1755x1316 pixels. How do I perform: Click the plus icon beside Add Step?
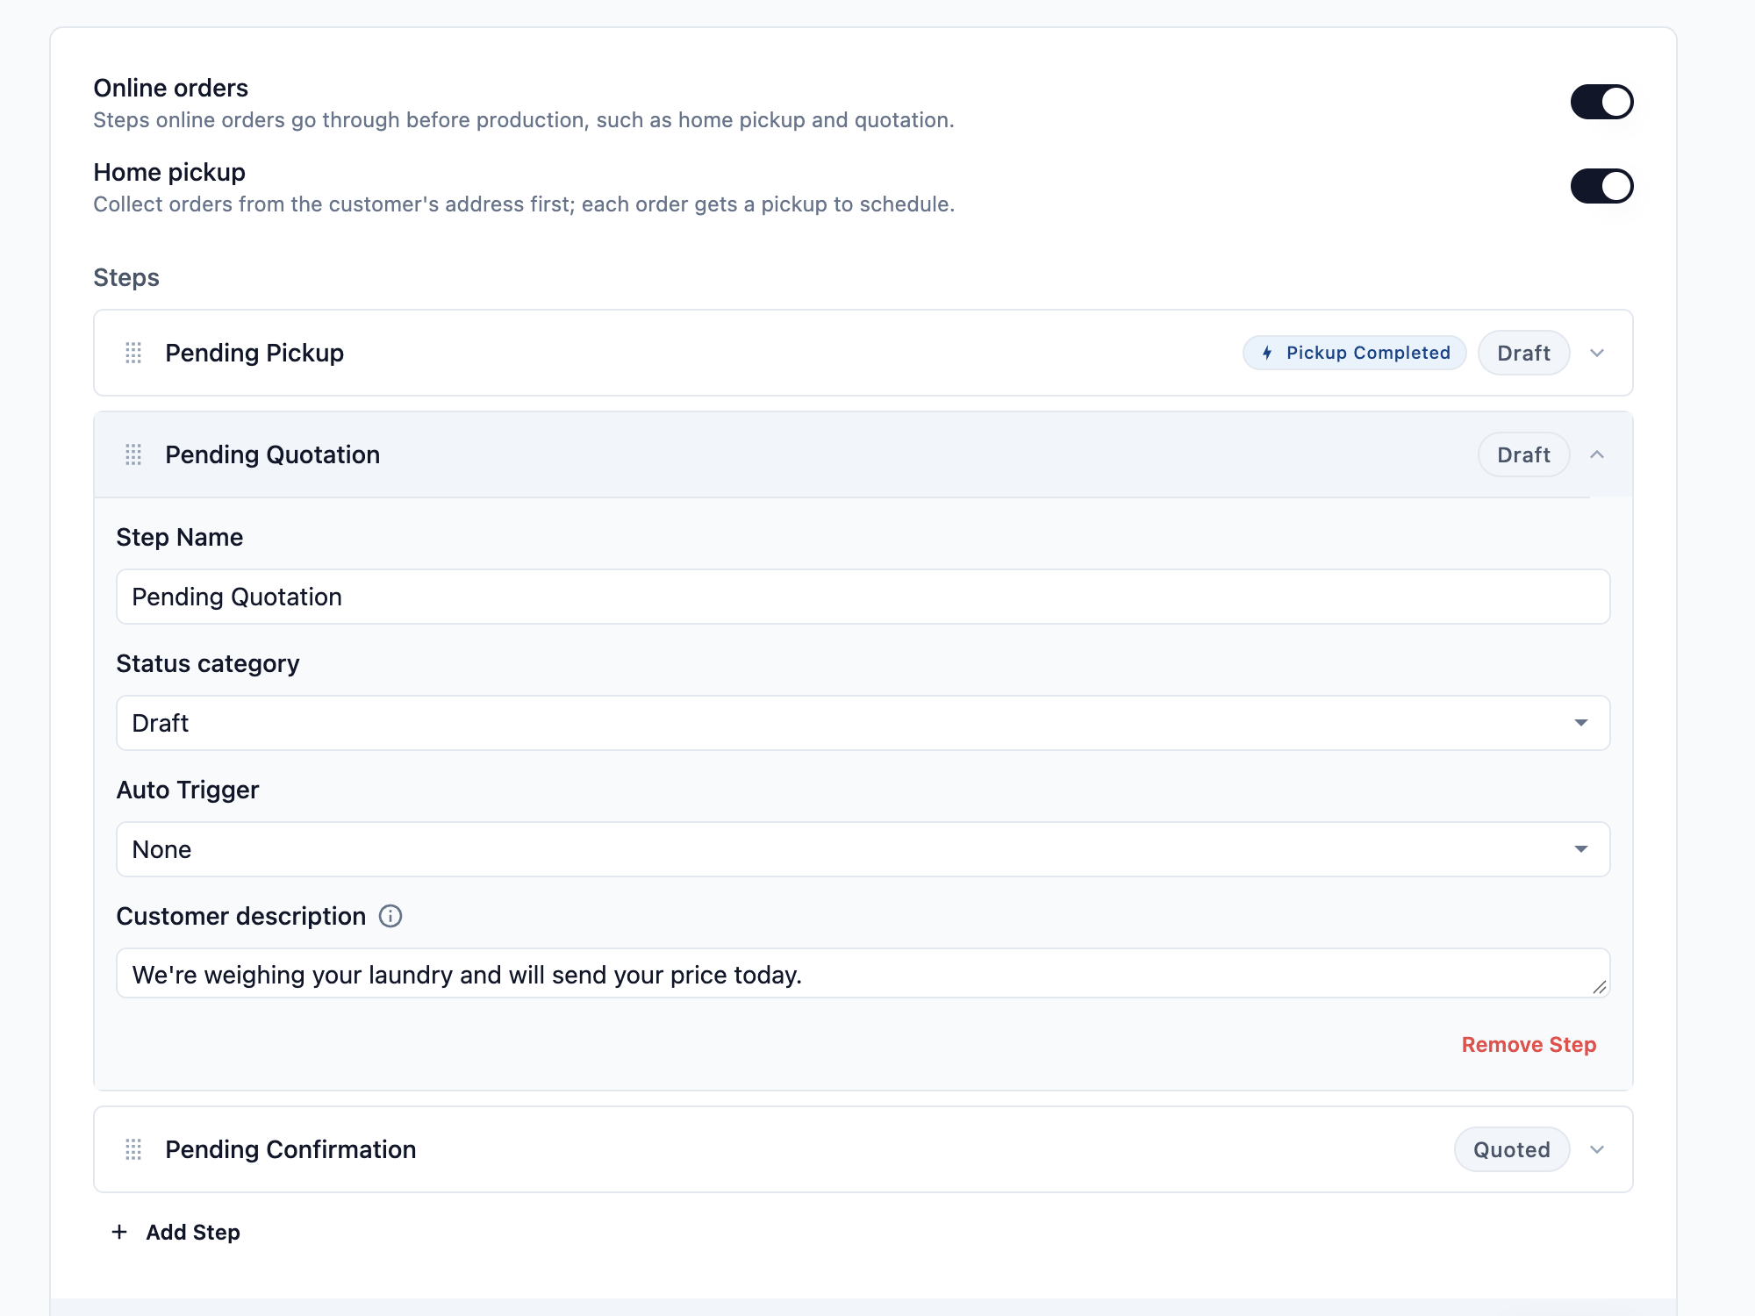tap(119, 1232)
